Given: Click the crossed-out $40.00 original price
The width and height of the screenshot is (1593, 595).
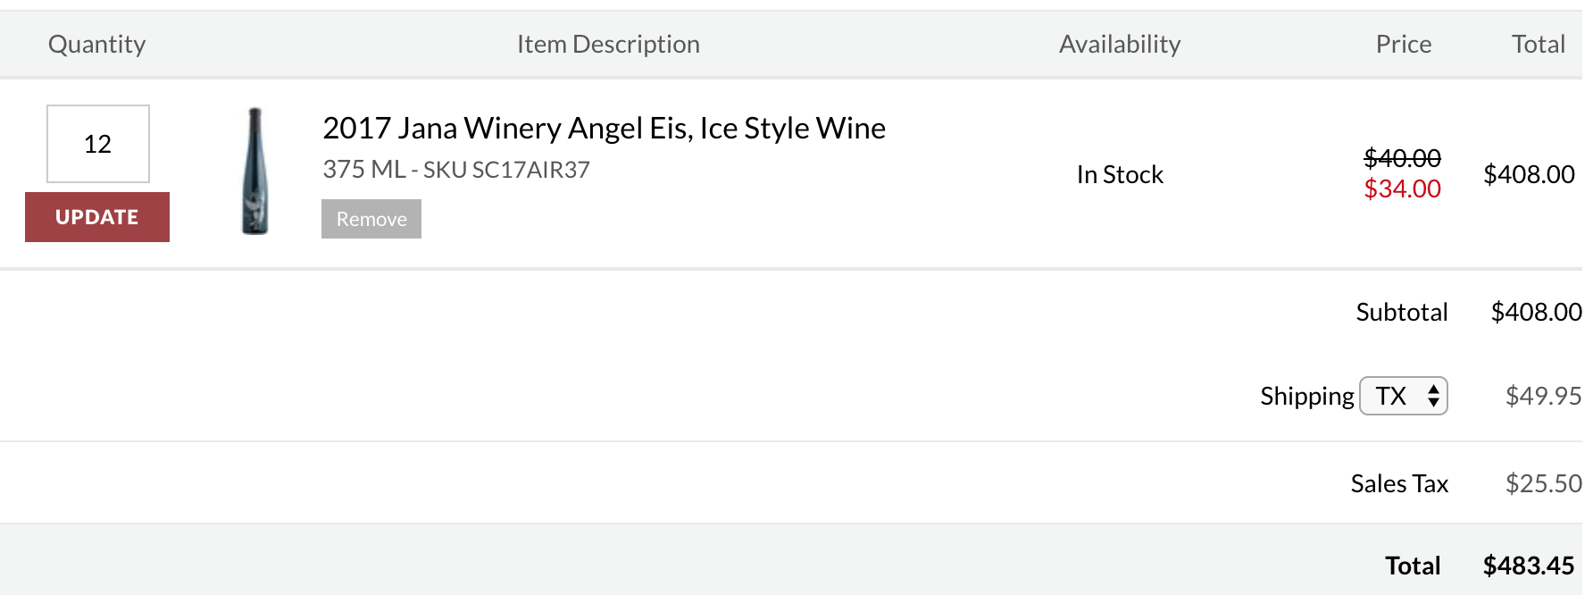Looking at the screenshot, I should [1402, 158].
